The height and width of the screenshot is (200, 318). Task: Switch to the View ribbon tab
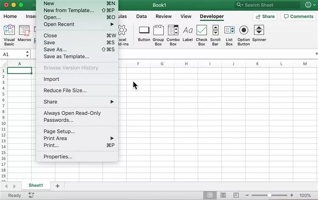pos(186,17)
